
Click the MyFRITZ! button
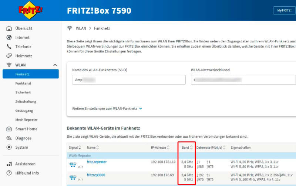point(284,10)
